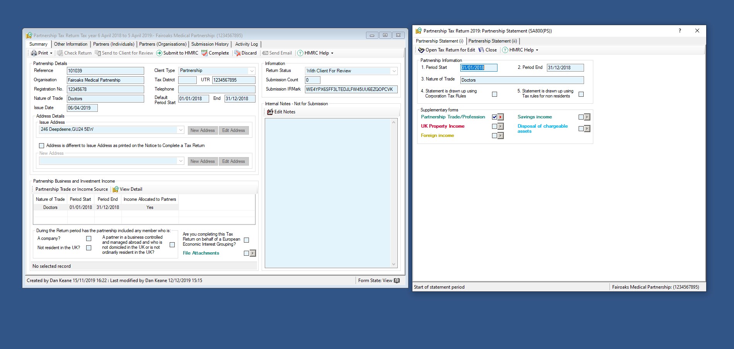Open Activity Log tab

coord(246,44)
